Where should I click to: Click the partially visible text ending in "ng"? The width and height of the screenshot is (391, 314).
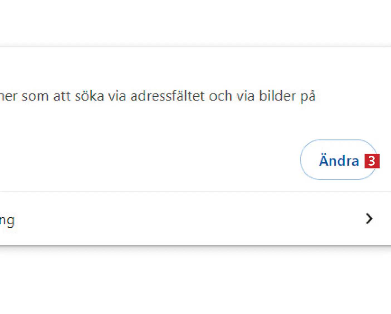pos(7,220)
